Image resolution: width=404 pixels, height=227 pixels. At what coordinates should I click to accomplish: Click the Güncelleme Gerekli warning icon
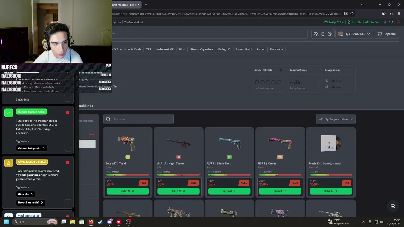tap(9, 163)
